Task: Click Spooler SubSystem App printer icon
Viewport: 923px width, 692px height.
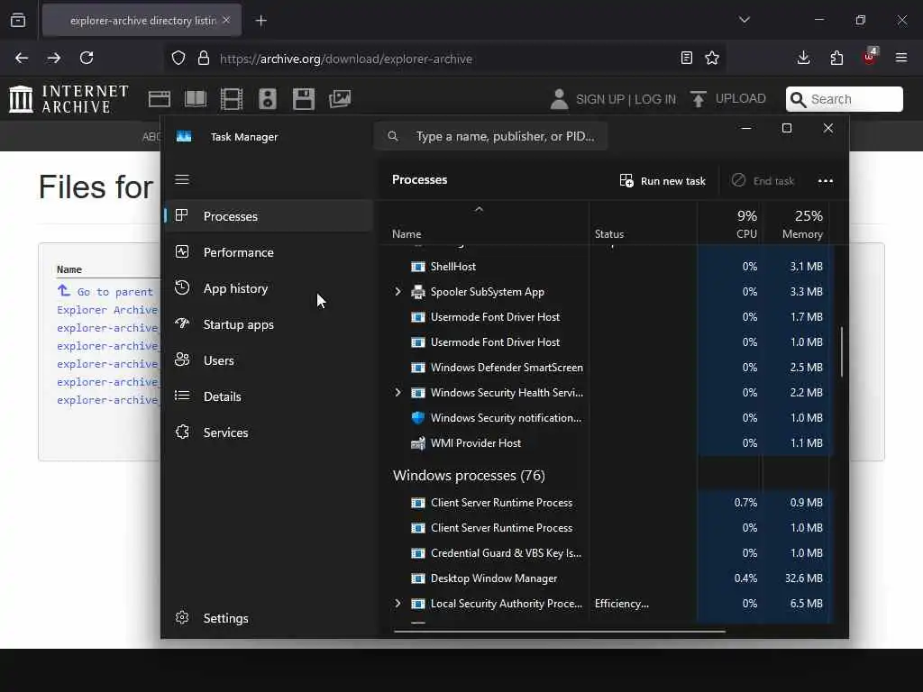Action: 418,291
